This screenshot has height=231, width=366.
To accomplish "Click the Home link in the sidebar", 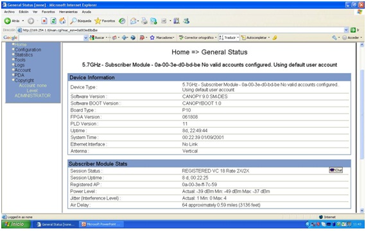I will (21, 44).
